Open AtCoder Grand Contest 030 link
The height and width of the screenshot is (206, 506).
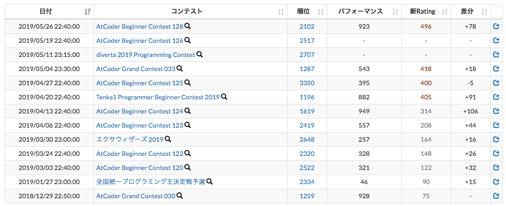[136, 196]
